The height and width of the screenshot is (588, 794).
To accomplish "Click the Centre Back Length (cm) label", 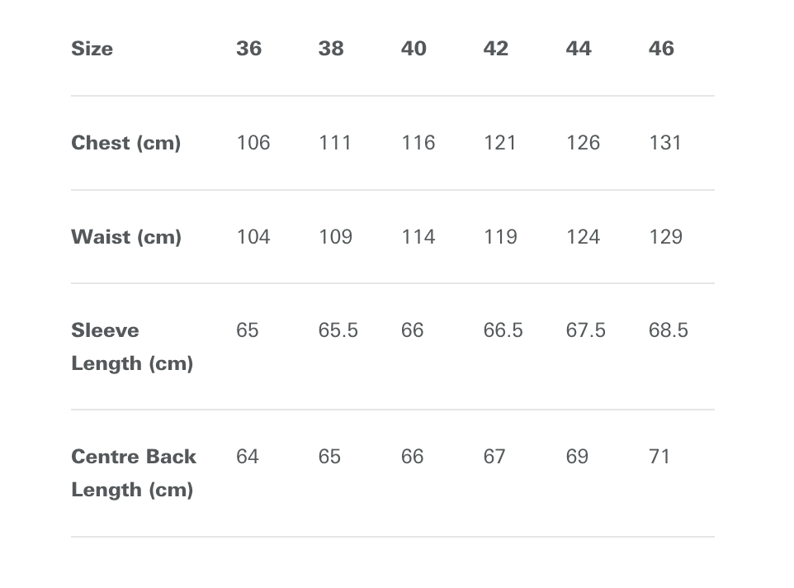I will [x=134, y=473].
